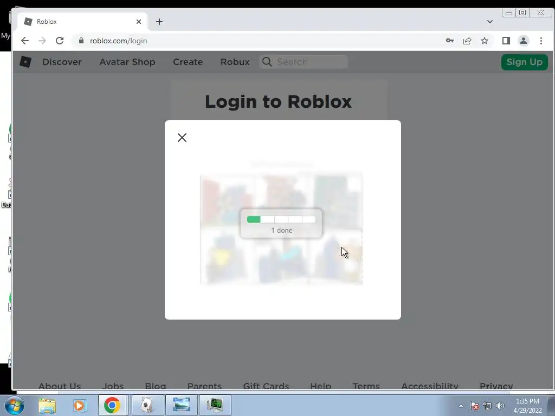Image resolution: width=555 pixels, height=416 pixels.
Task: Click the Action Center flag icon
Action: pos(474,406)
